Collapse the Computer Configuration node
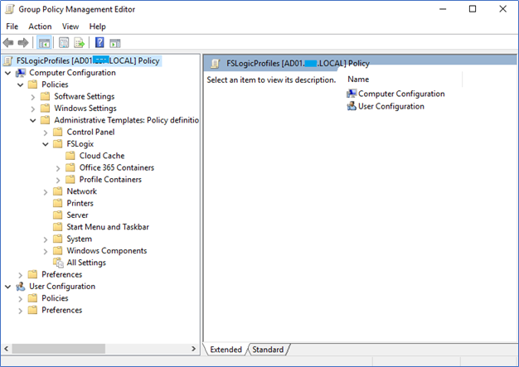 tap(8, 73)
